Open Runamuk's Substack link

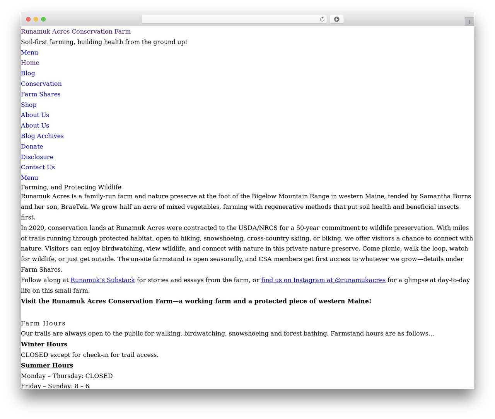pyautogui.click(x=102, y=280)
